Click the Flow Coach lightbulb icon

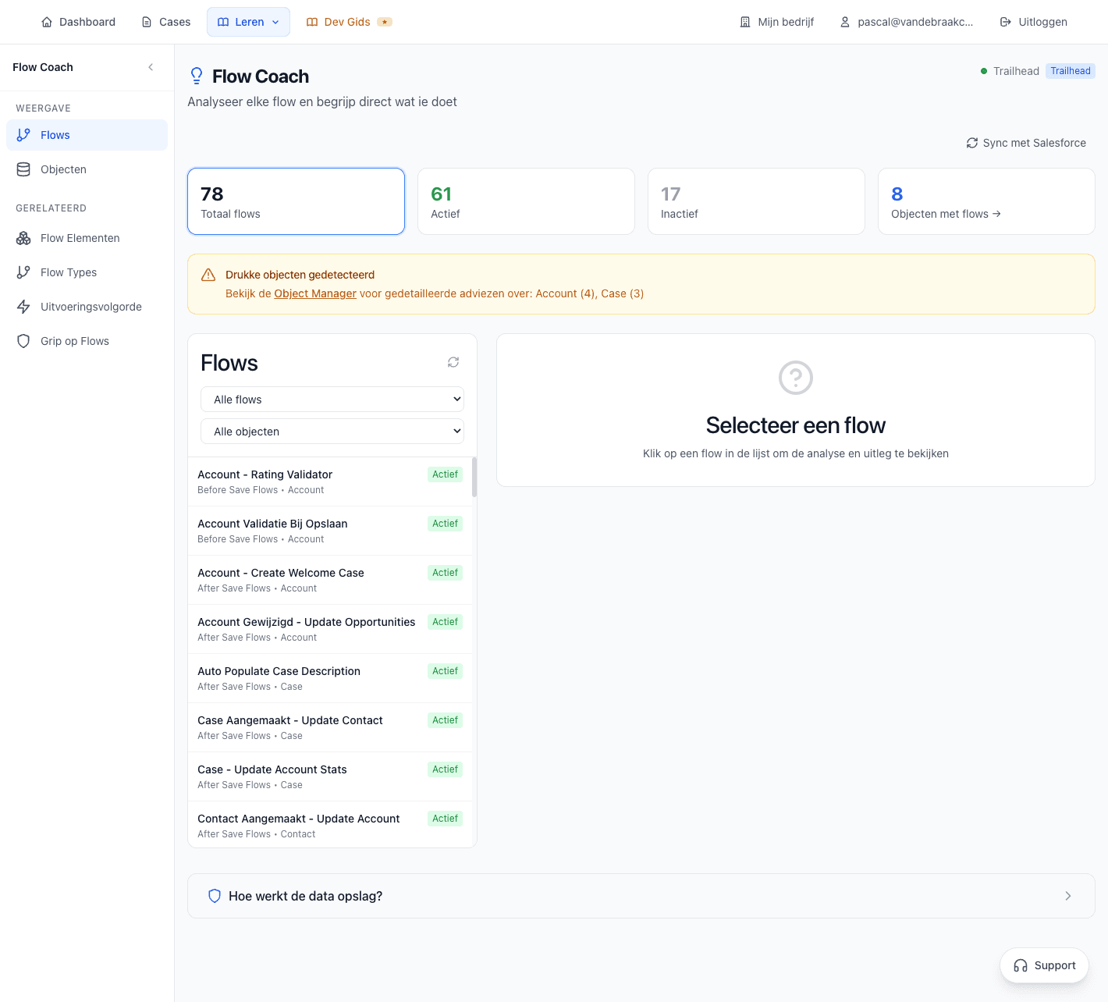click(197, 76)
